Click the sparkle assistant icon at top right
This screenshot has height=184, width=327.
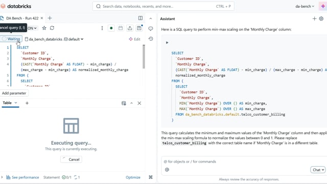tap(323, 6)
